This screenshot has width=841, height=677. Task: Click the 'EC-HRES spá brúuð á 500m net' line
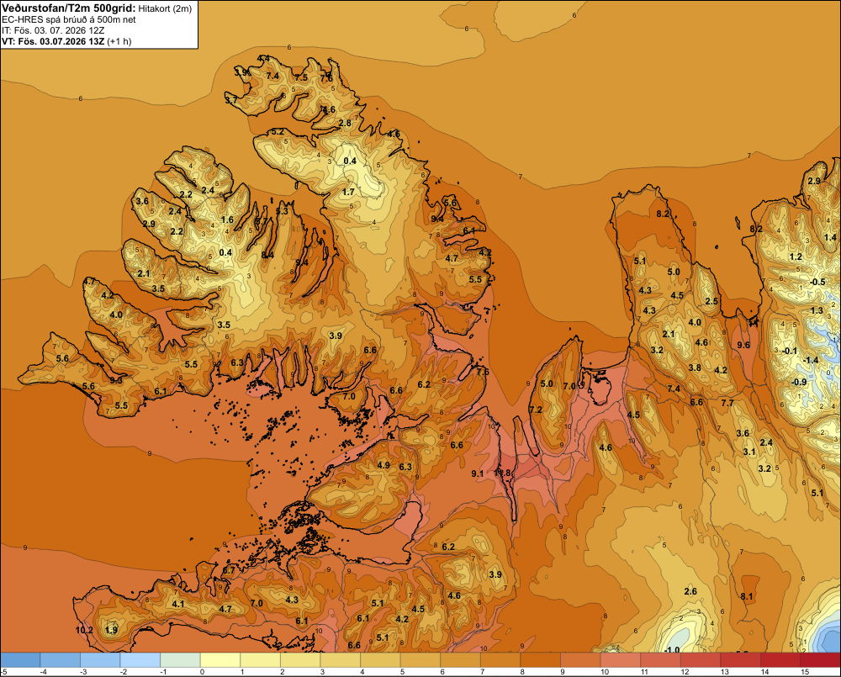click(x=69, y=20)
